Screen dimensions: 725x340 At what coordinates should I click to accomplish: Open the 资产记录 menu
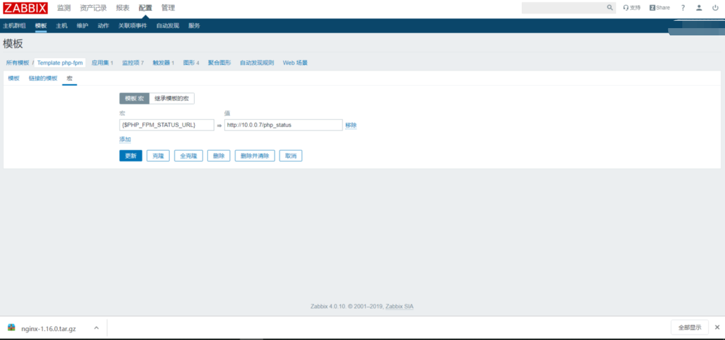[x=93, y=8]
